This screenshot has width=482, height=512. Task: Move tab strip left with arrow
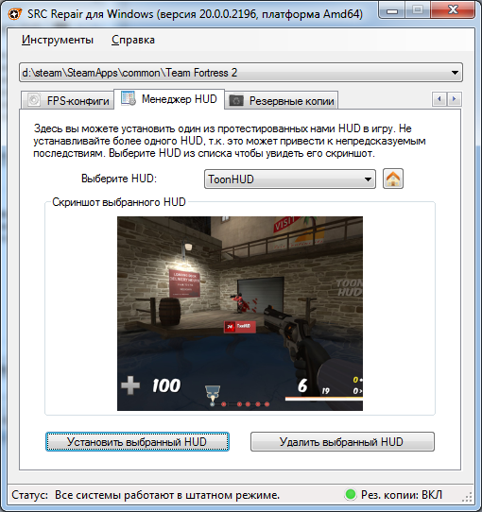[x=439, y=99]
